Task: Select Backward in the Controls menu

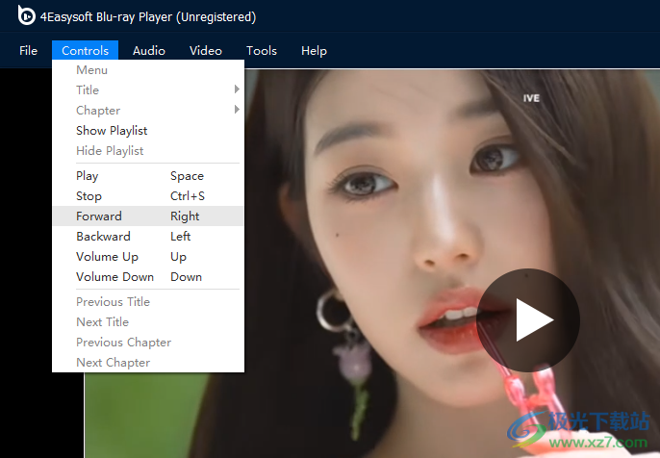Action: tap(148, 236)
